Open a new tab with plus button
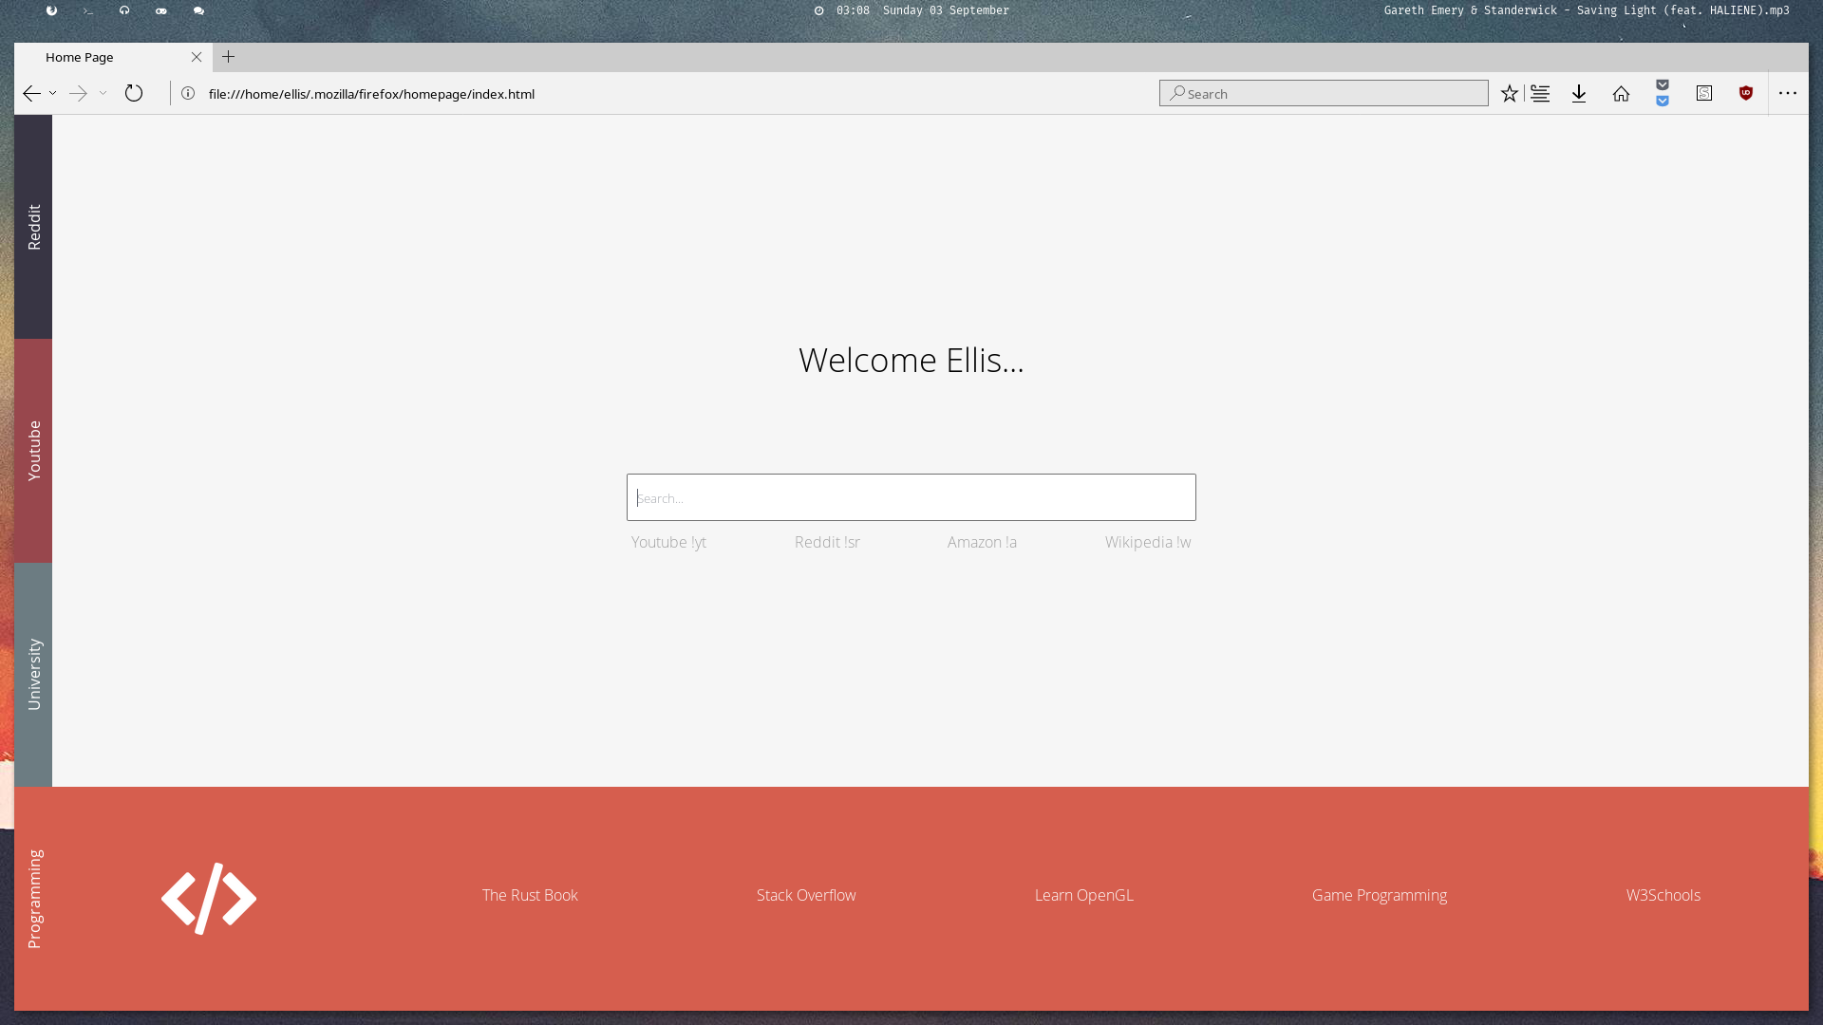This screenshot has height=1025, width=1823. tap(228, 57)
